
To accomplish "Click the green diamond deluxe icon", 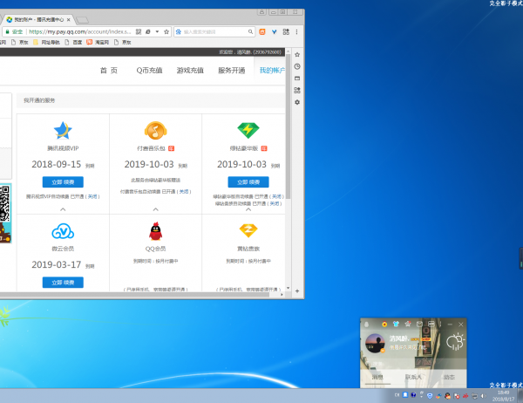I will coord(248,130).
